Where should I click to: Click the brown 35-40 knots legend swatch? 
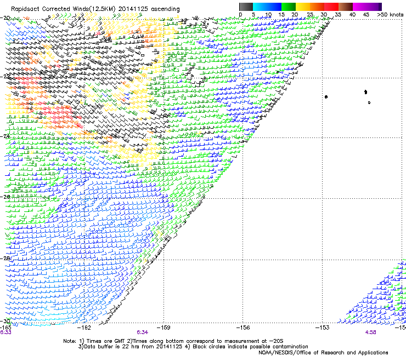[x=346, y=7]
